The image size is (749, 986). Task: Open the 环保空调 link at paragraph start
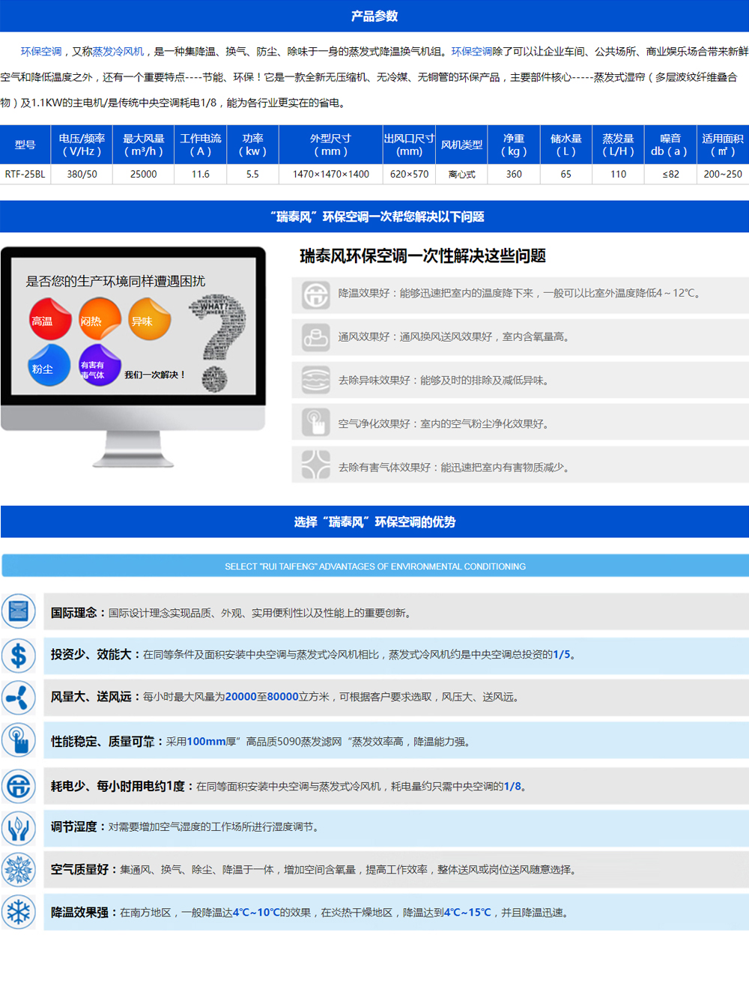[41, 52]
